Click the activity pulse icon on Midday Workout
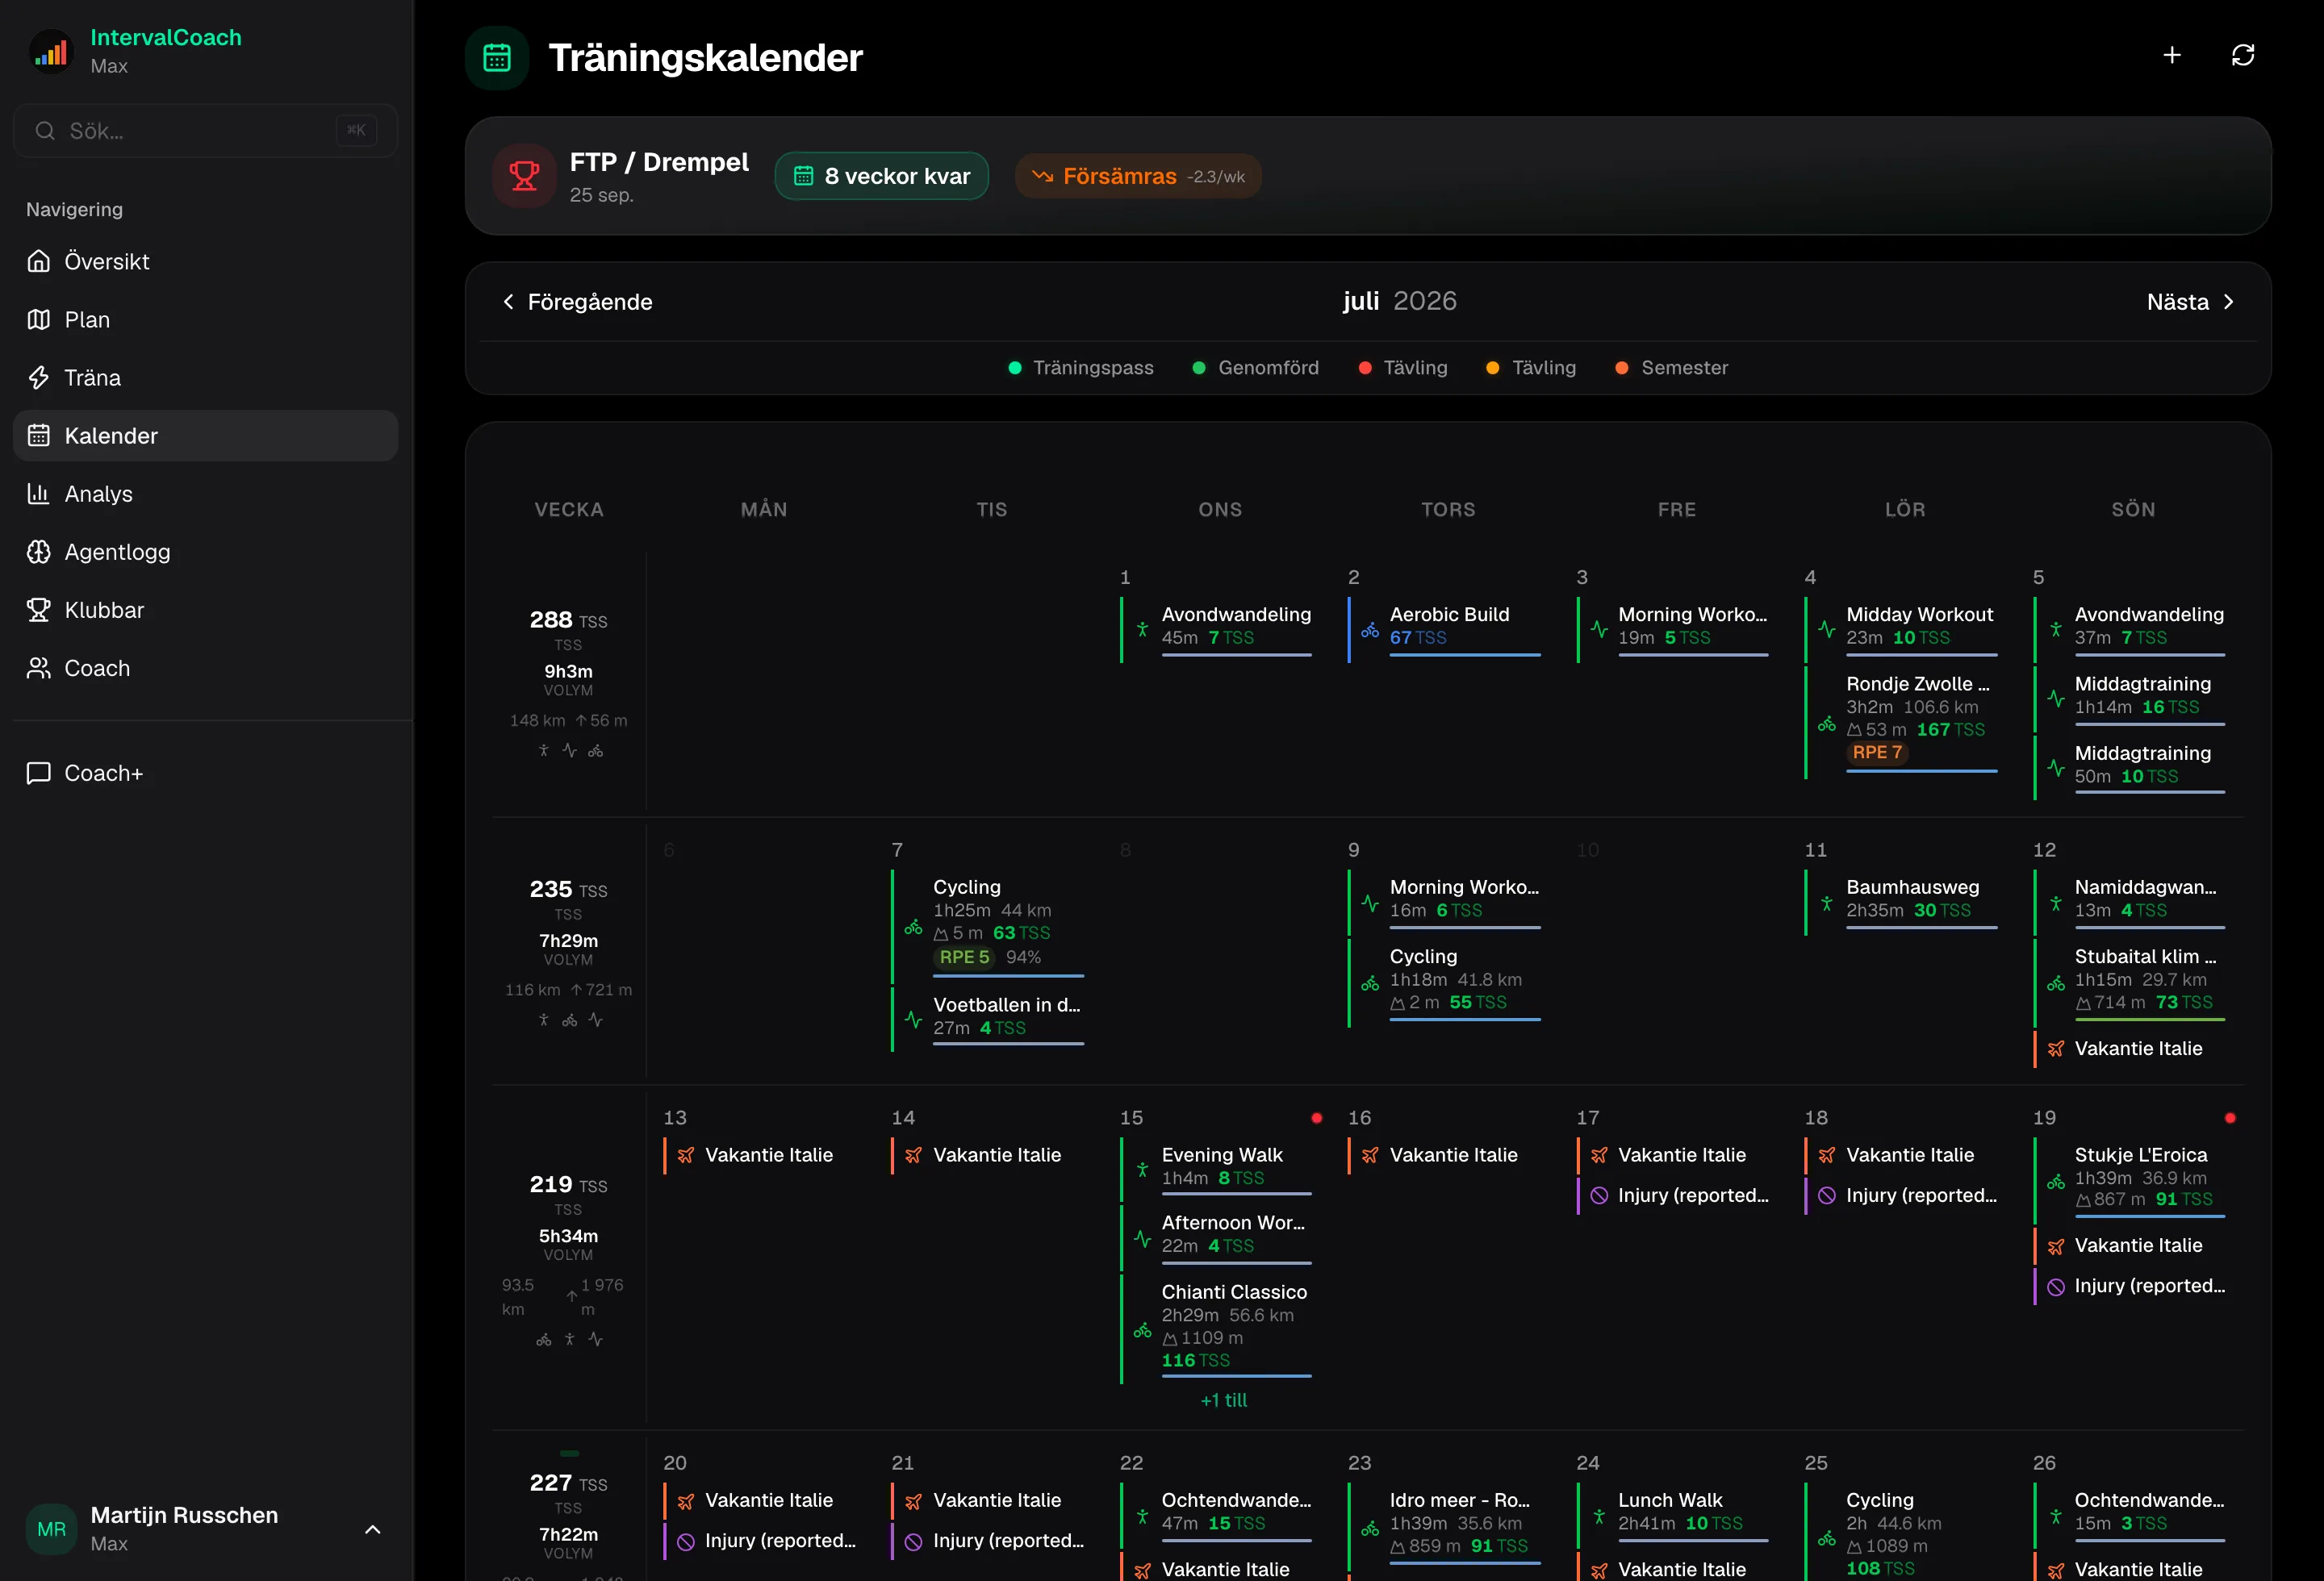The height and width of the screenshot is (1581, 2324). pos(1827,631)
